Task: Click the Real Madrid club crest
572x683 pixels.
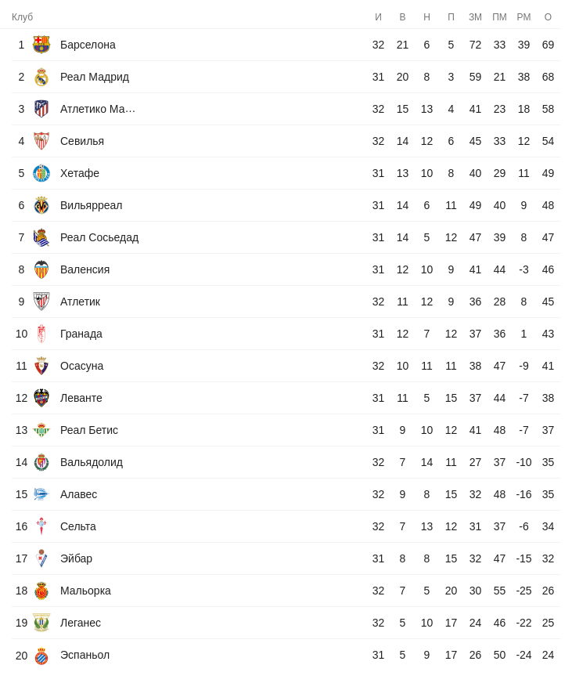Action: (x=41, y=77)
